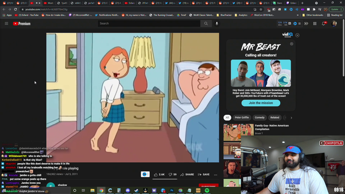
Task: Expand hidden bookmarks overflow chevron
Action: pos(298,15)
